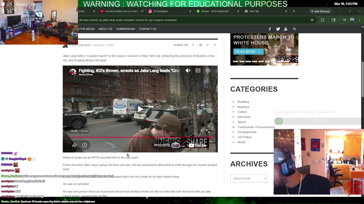Click the News2Share channel name on video

(86, 75)
